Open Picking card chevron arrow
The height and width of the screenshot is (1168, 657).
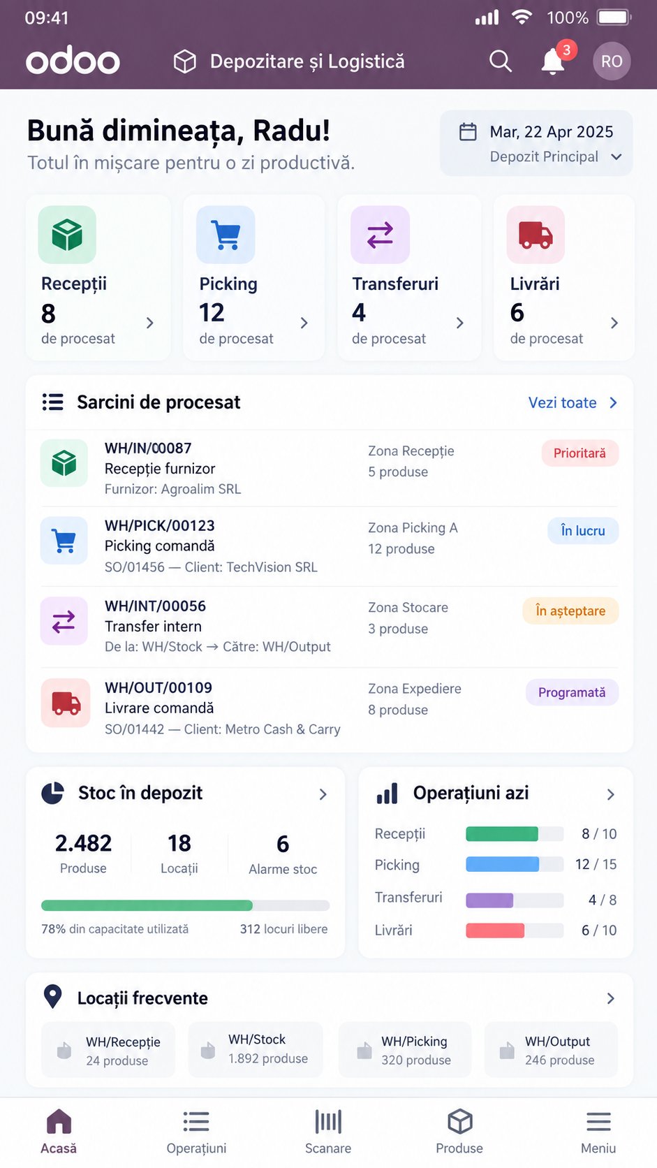coord(304,323)
